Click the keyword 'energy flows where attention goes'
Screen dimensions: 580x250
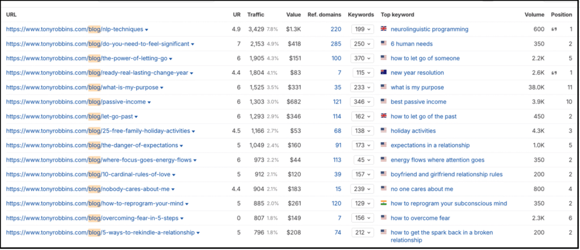pos(438,160)
